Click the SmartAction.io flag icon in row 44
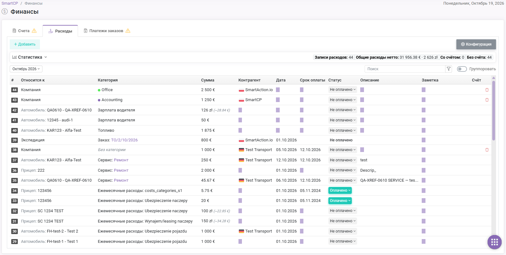 (241, 90)
